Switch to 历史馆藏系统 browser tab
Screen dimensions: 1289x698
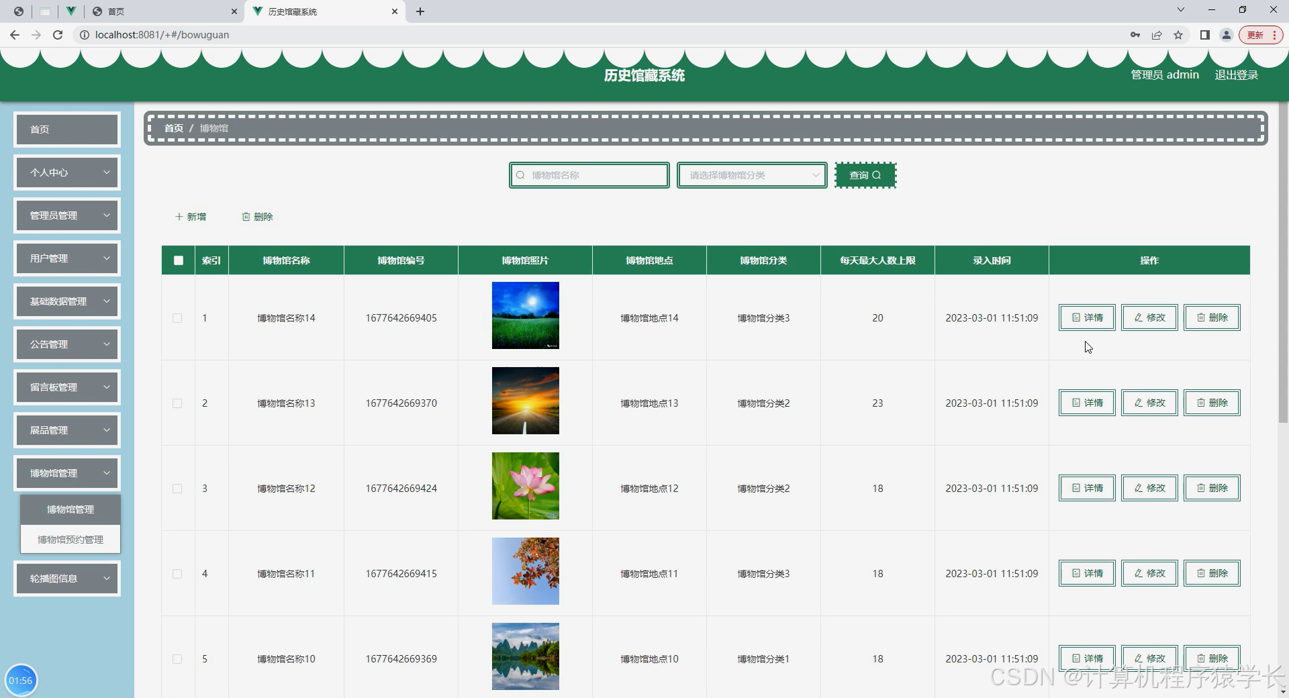(x=325, y=11)
